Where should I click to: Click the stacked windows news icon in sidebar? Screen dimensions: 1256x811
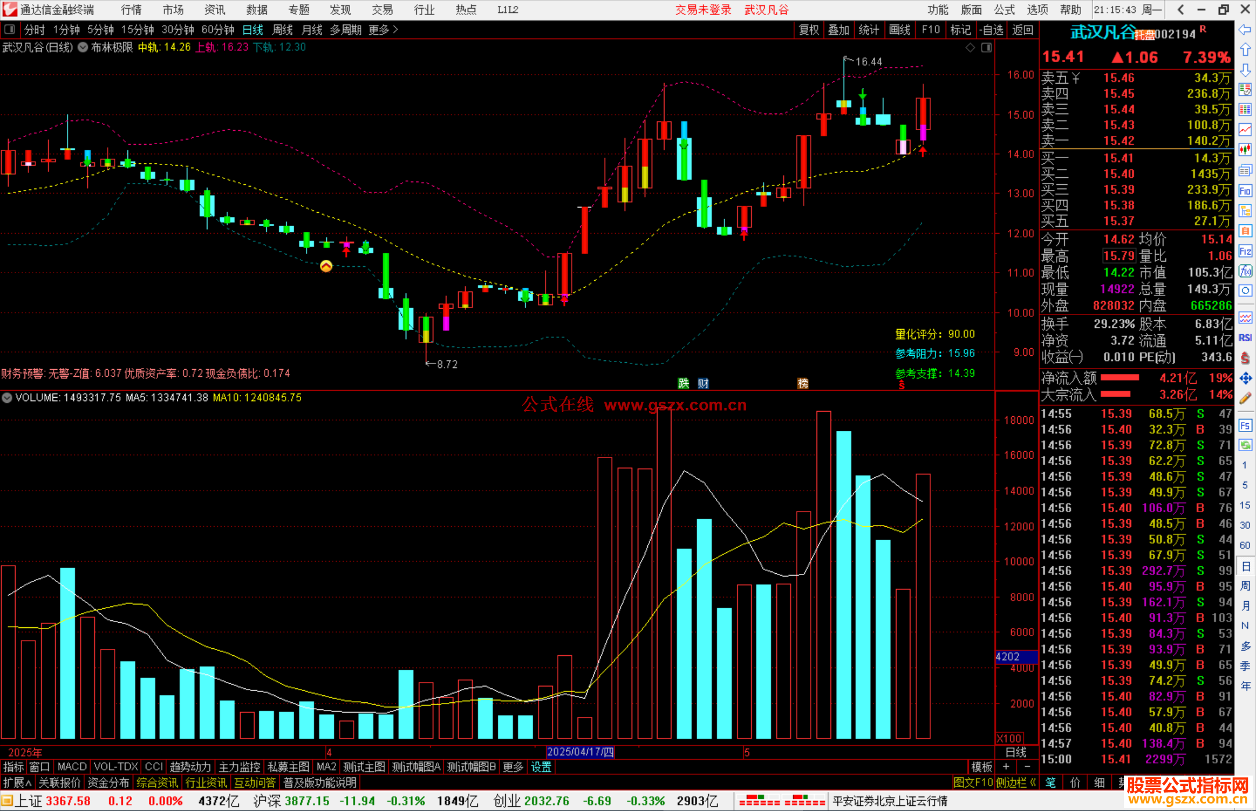tap(1245, 170)
